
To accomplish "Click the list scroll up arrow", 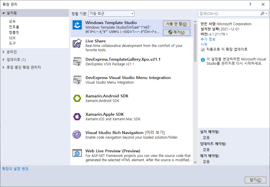I will coord(195,21).
